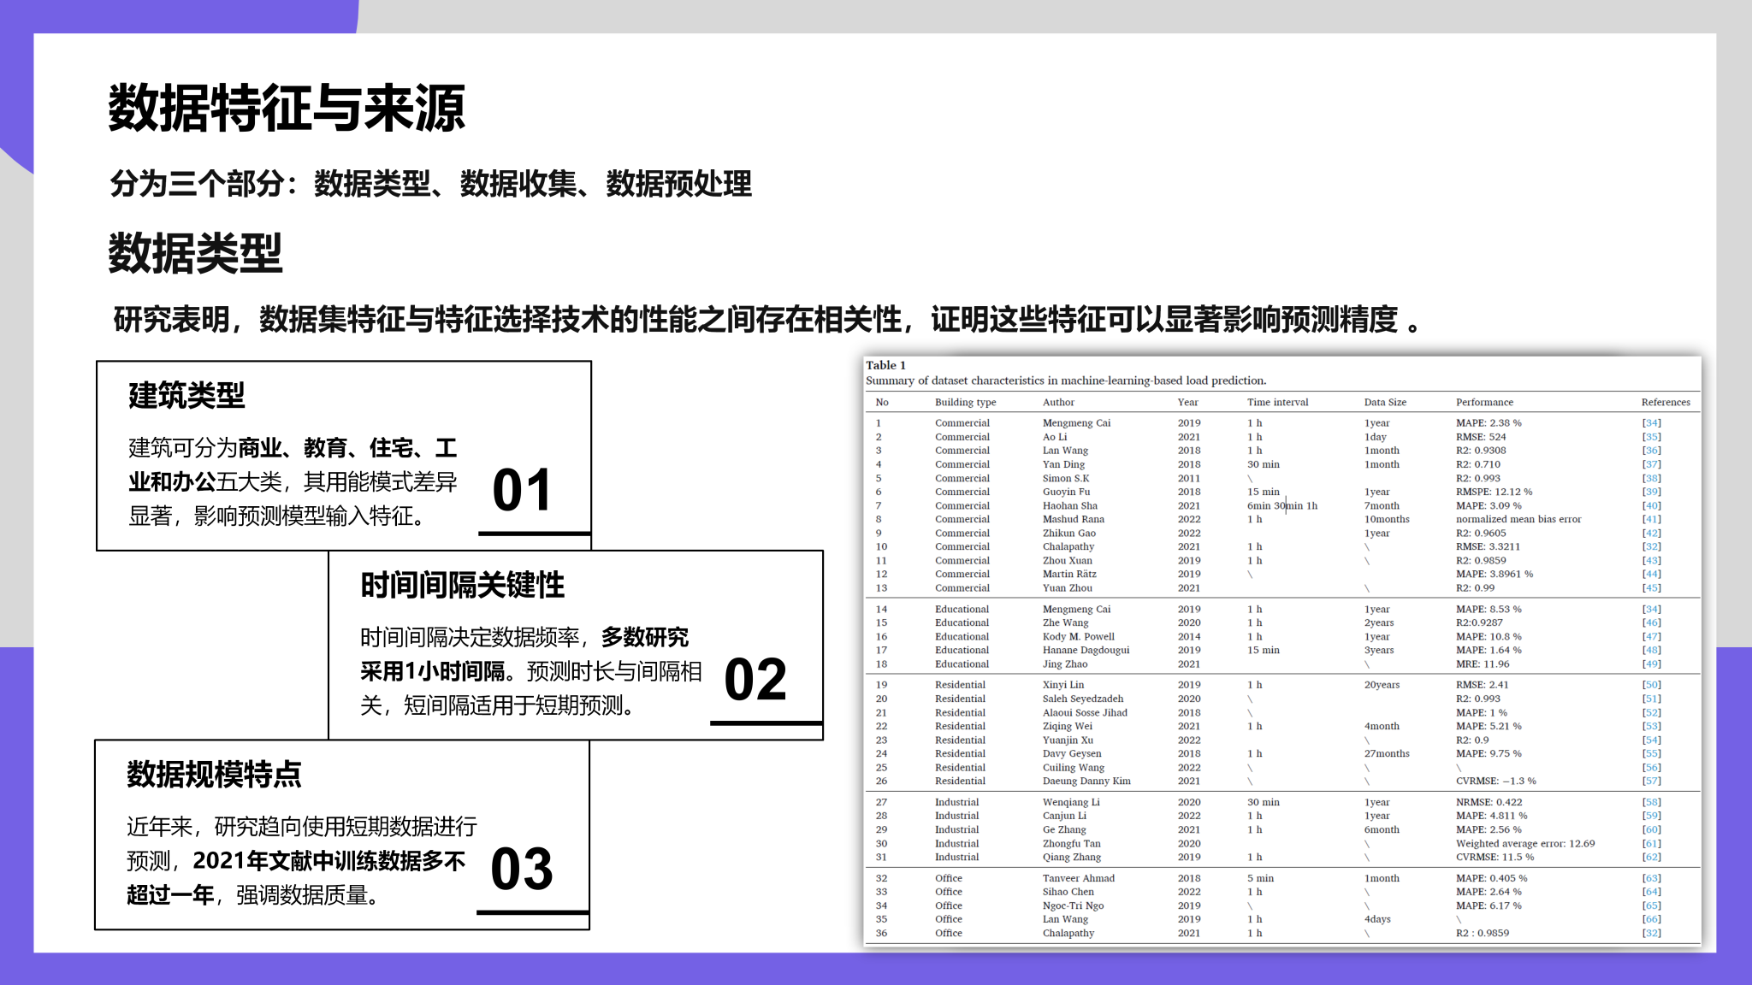Open reference [63] for Tanveer Ahmad
Screen dimensions: 1752x985
click(1651, 878)
